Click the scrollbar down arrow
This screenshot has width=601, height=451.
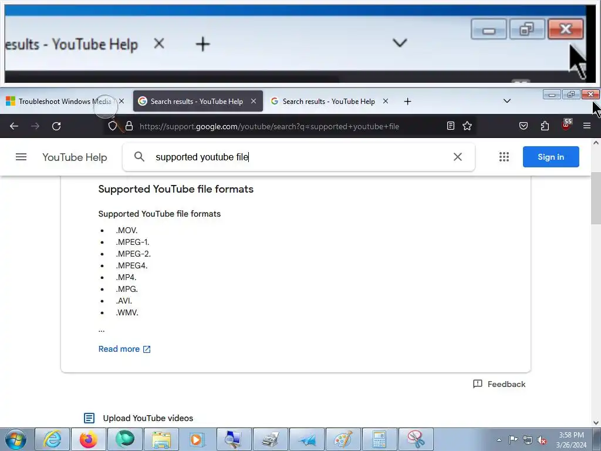point(596,423)
